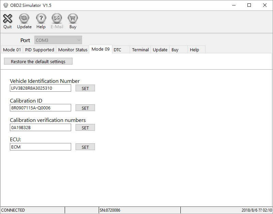Click Restore the default settings button

click(x=38, y=61)
